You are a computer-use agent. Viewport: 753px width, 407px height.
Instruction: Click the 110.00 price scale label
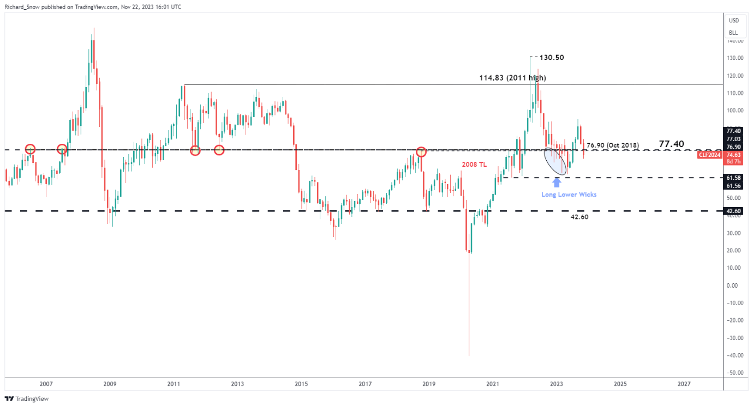(734, 93)
